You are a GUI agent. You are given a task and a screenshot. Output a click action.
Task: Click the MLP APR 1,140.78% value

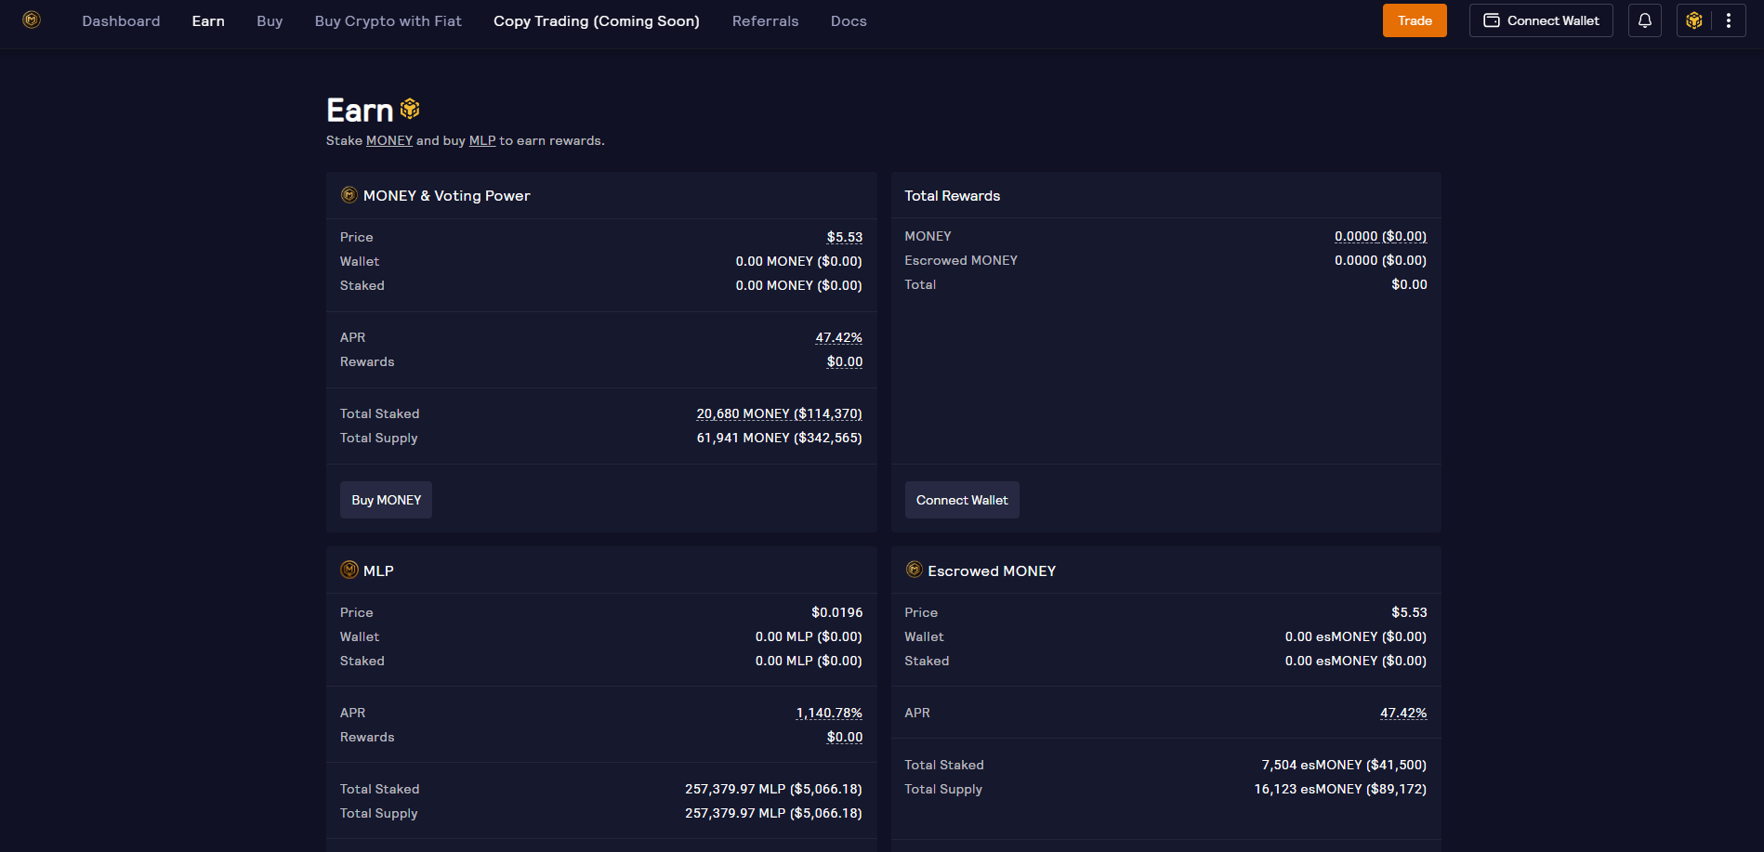pyautogui.click(x=829, y=713)
